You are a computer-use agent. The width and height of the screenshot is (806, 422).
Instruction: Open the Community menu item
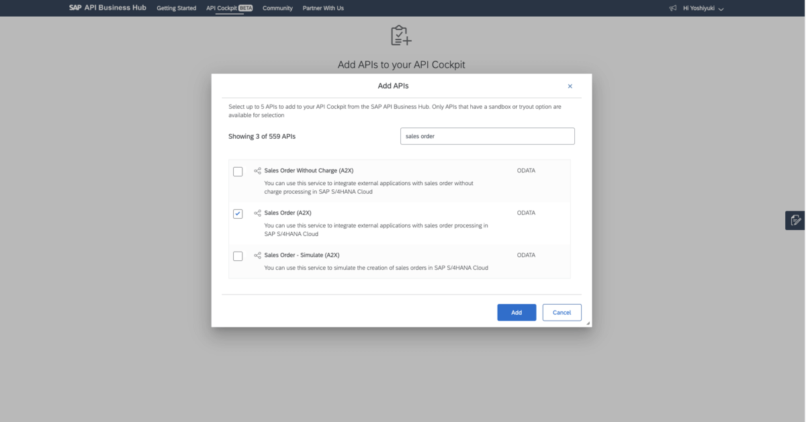[x=277, y=8]
